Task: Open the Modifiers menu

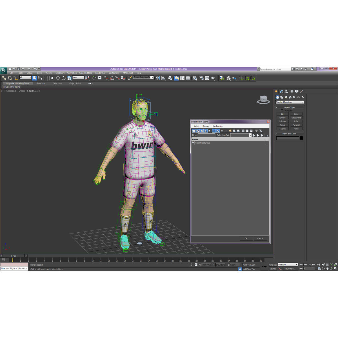Action: pyautogui.click(x=60, y=73)
